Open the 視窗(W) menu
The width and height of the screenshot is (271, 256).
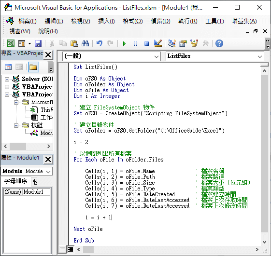20,31
